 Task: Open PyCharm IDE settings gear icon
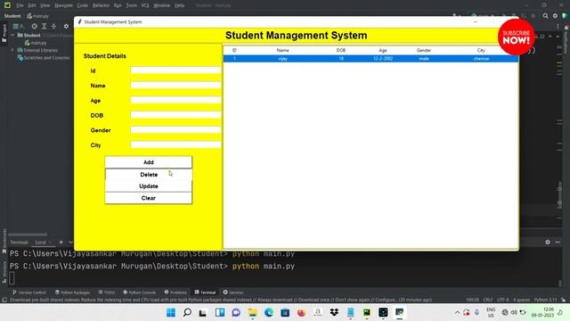tap(555, 16)
